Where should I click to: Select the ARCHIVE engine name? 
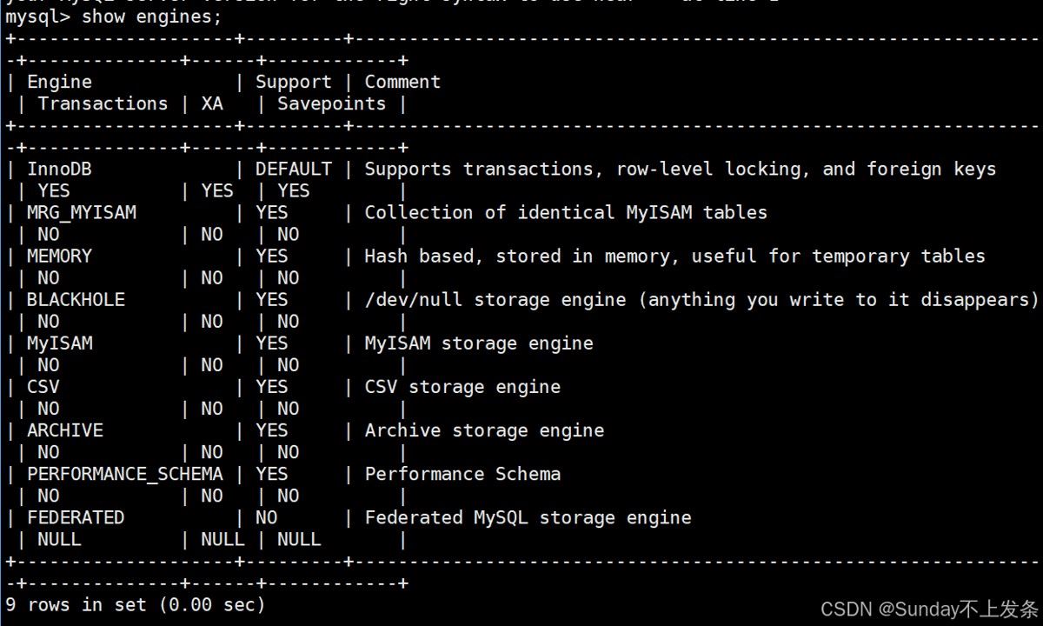click(x=65, y=430)
